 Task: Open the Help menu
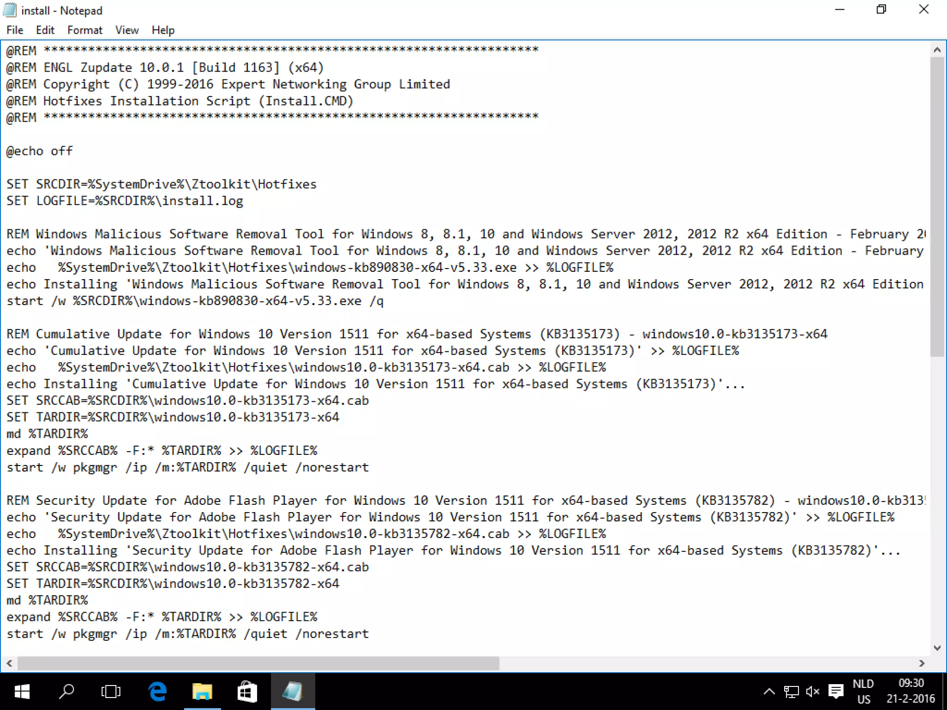pos(163,30)
